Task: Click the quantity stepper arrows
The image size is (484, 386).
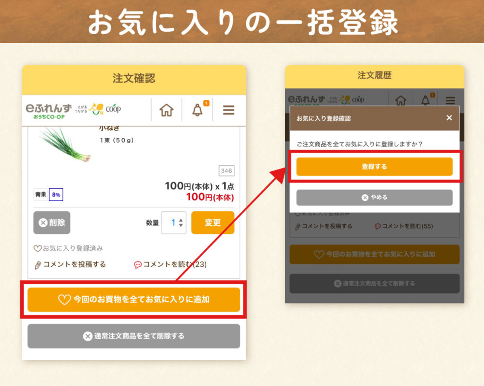Action: point(181,223)
